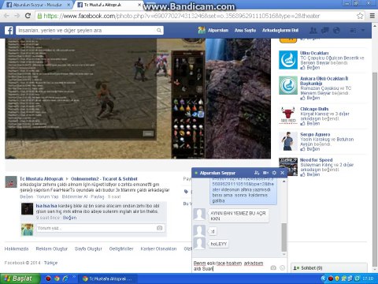Click the browser address bar
The image size is (378, 284).
[x=199, y=16]
